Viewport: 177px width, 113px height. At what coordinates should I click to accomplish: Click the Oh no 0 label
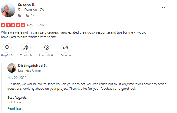click(66, 56)
